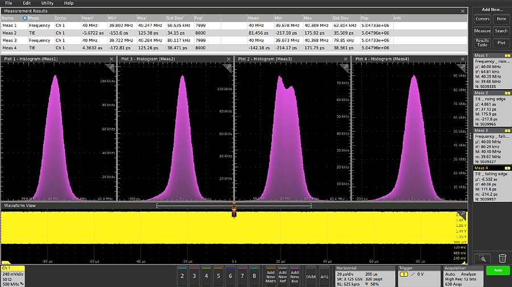The height and width of the screenshot is (287, 512).
Task: Open the Trigger settings badge
Action: (x=420, y=275)
